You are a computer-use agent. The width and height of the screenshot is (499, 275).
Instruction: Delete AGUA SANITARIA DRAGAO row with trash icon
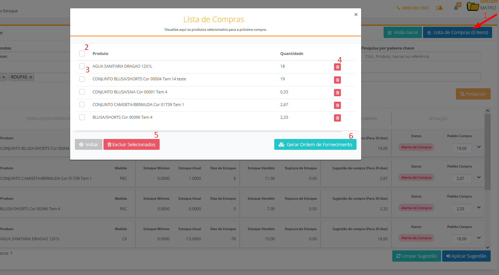click(x=337, y=67)
